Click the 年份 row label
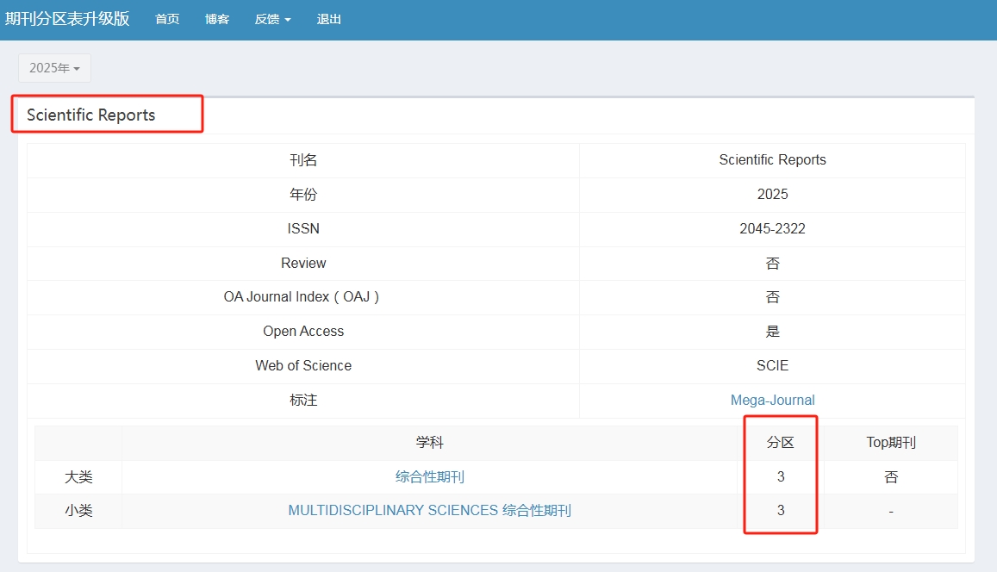The image size is (997, 572). pos(303,195)
